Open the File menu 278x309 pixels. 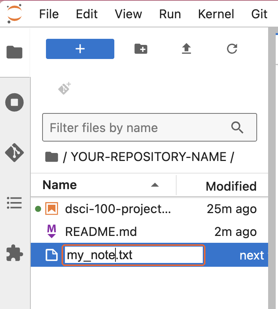[x=49, y=14]
